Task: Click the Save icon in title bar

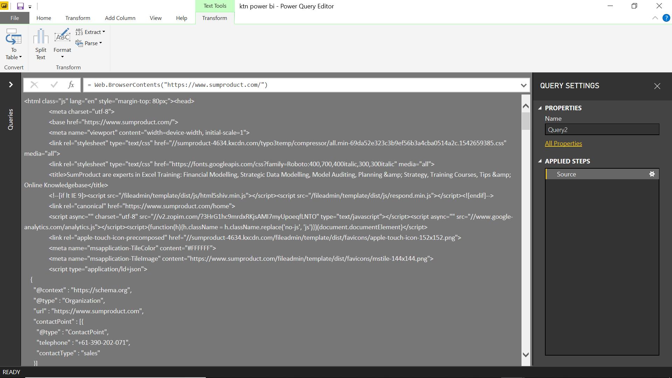Action: (20, 6)
